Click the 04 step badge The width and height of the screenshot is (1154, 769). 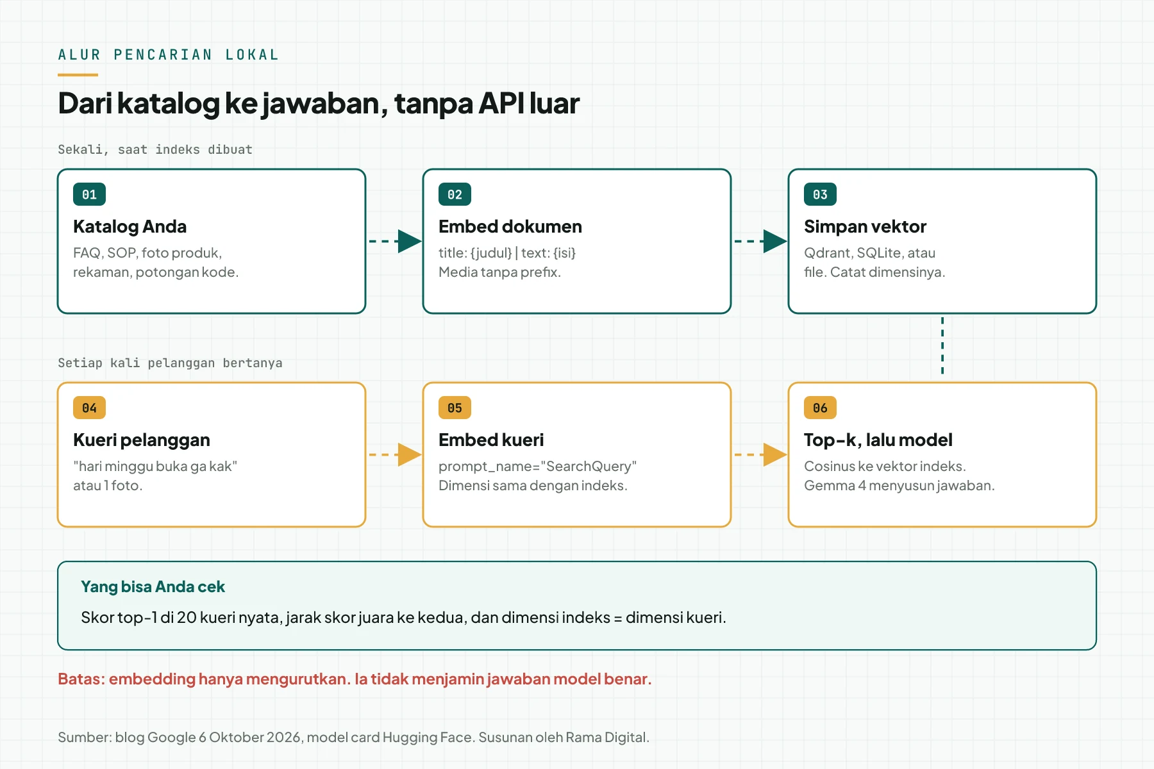89,408
